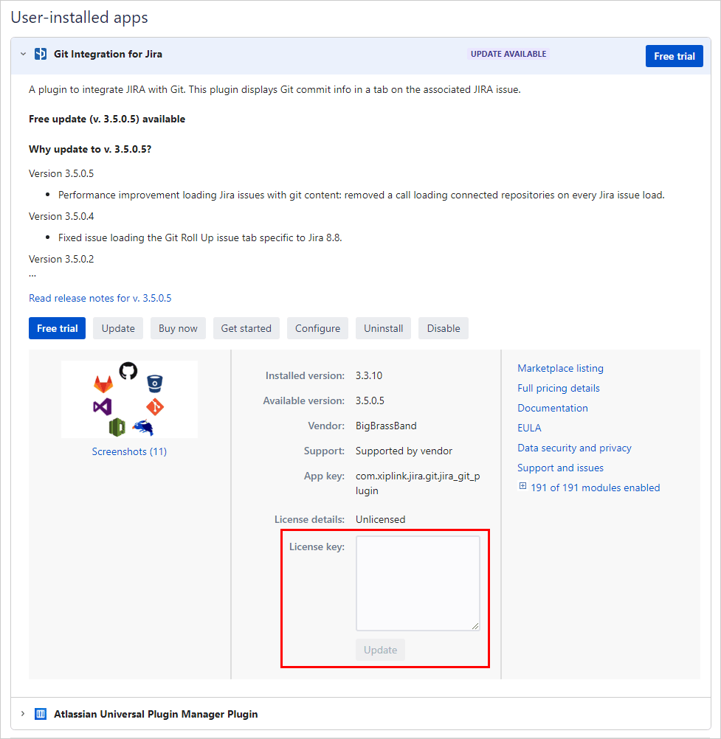
Task: Click the Free trial button in header
Action: point(674,56)
